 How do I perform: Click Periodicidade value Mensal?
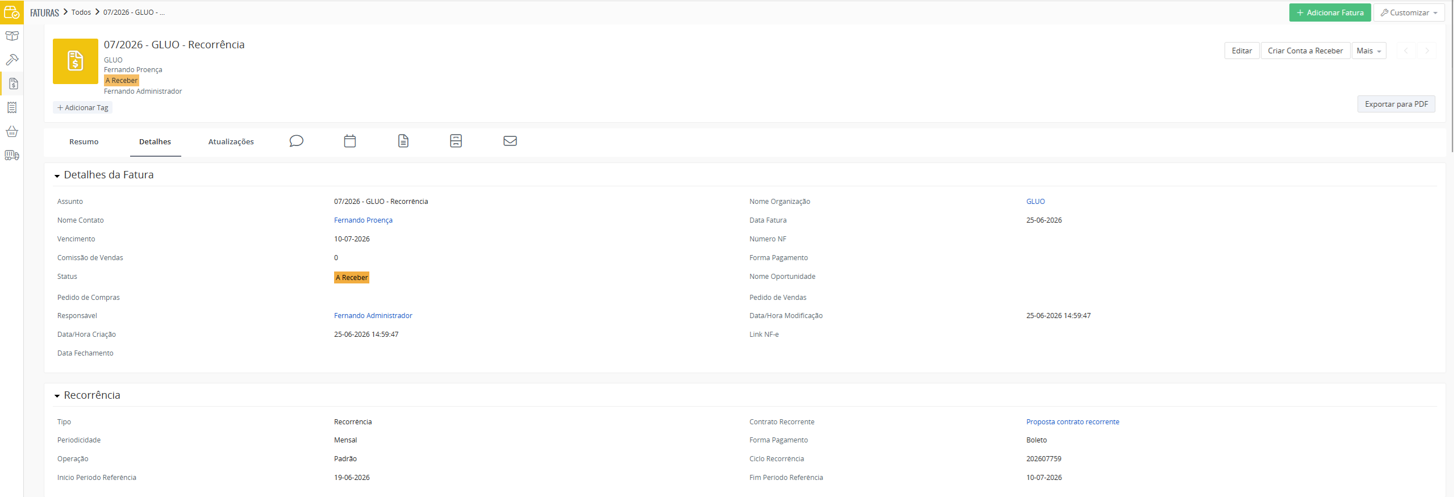(345, 440)
